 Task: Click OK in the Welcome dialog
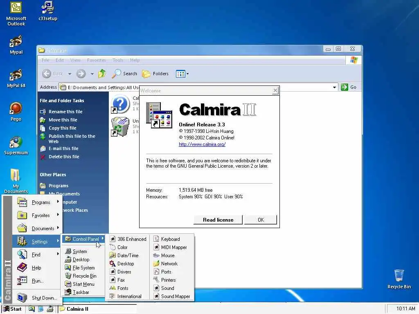click(261, 220)
